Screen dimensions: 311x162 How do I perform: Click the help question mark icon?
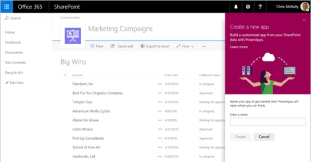(260, 7)
